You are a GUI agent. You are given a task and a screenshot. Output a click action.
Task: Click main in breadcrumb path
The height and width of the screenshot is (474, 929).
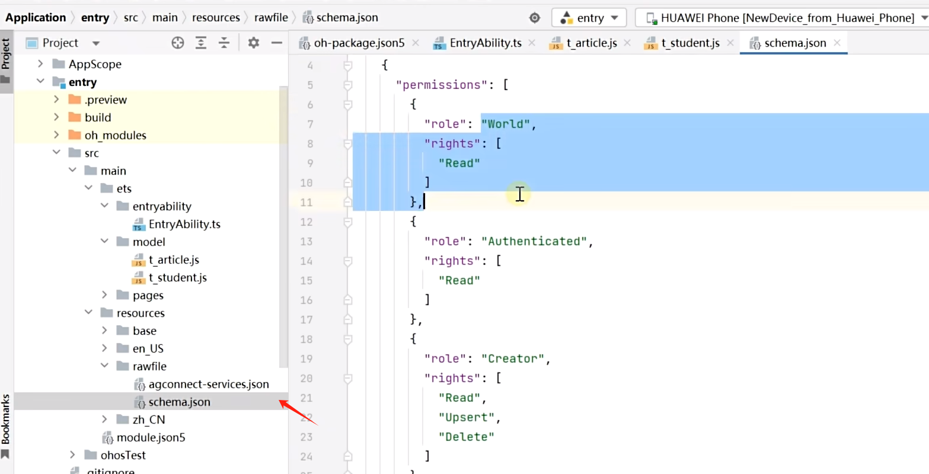[x=165, y=18]
